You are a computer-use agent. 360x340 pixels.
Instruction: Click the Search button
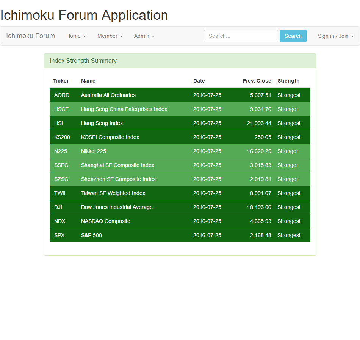tap(293, 36)
